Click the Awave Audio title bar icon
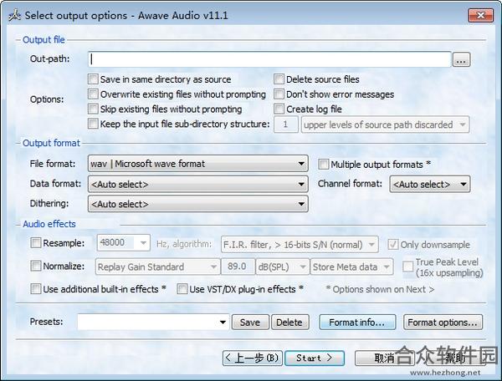502x381 pixels. [14, 15]
